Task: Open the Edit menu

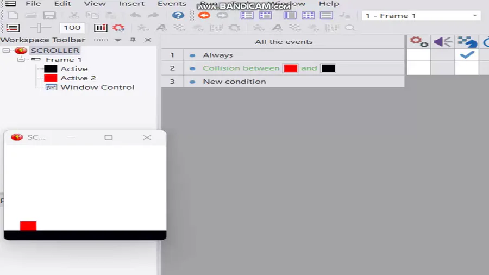Action: [x=62, y=4]
